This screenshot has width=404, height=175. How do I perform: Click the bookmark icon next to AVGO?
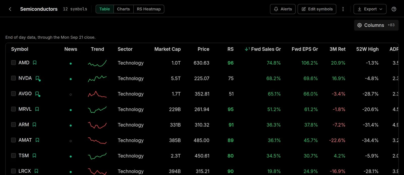tap(37, 94)
